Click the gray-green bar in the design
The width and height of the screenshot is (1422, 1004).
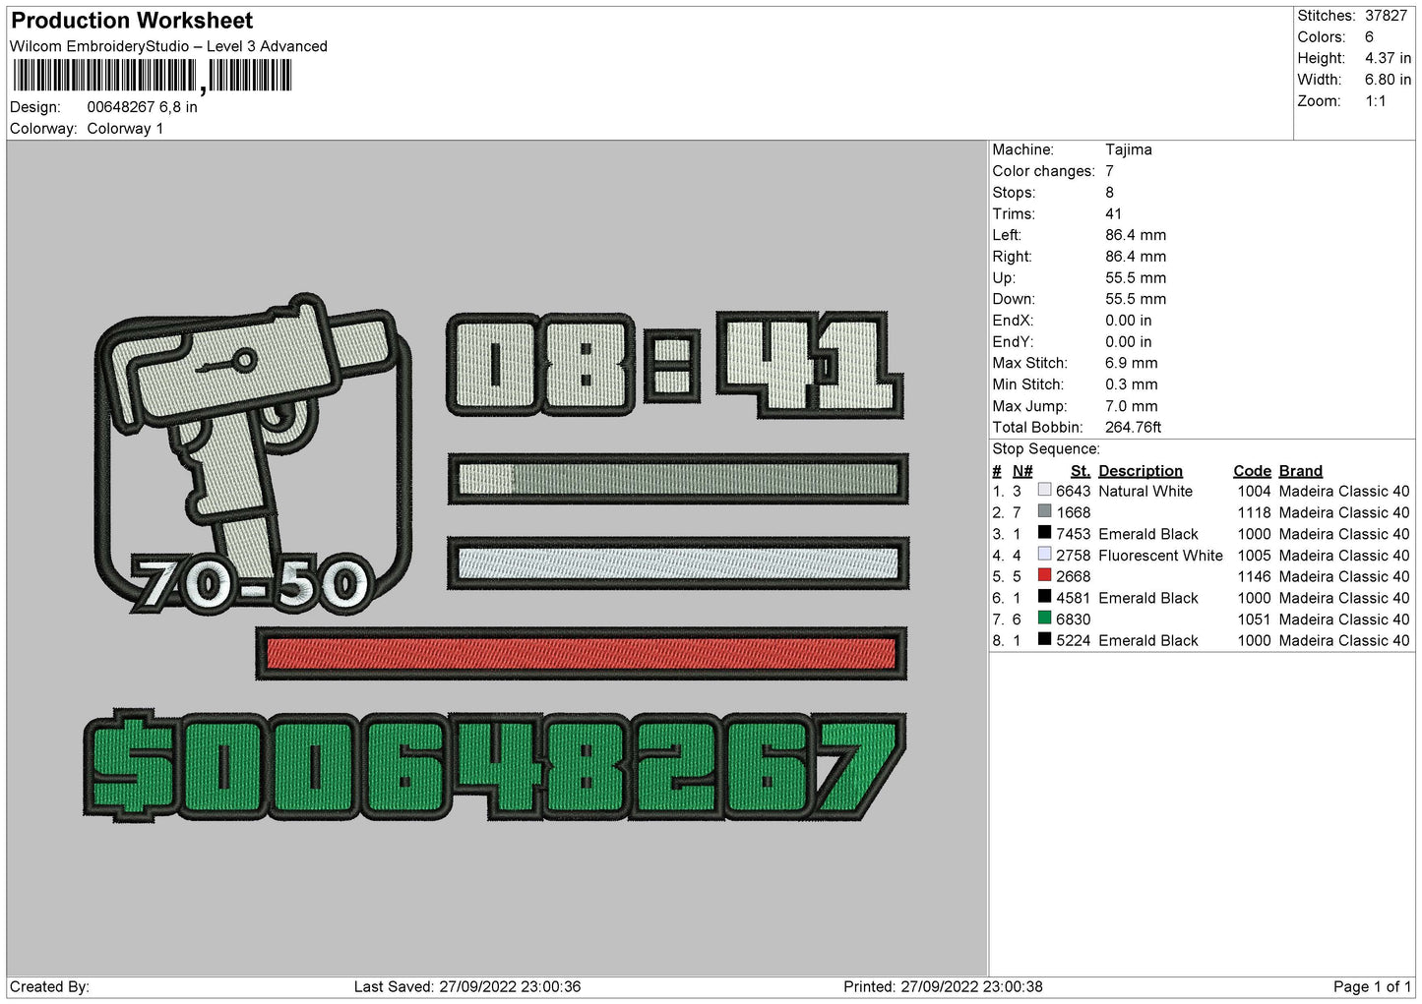coord(678,479)
